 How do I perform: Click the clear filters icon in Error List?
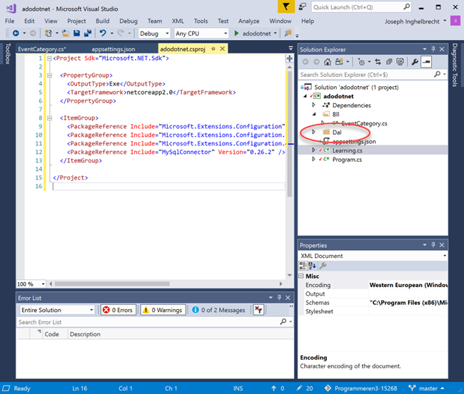(x=258, y=310)
